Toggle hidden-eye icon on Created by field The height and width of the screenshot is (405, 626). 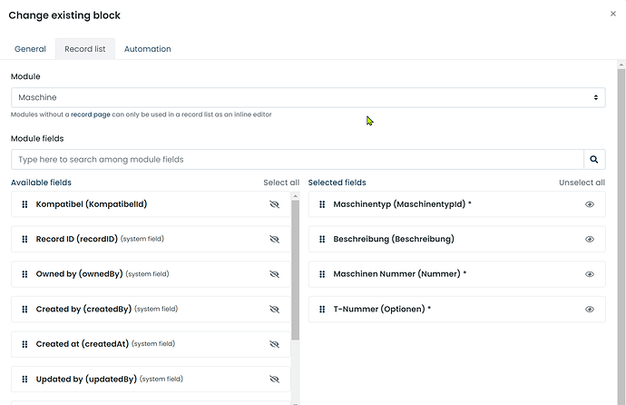click(x=274, y=309)
